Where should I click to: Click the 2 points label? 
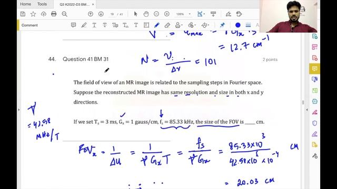[x=270, y=59]
